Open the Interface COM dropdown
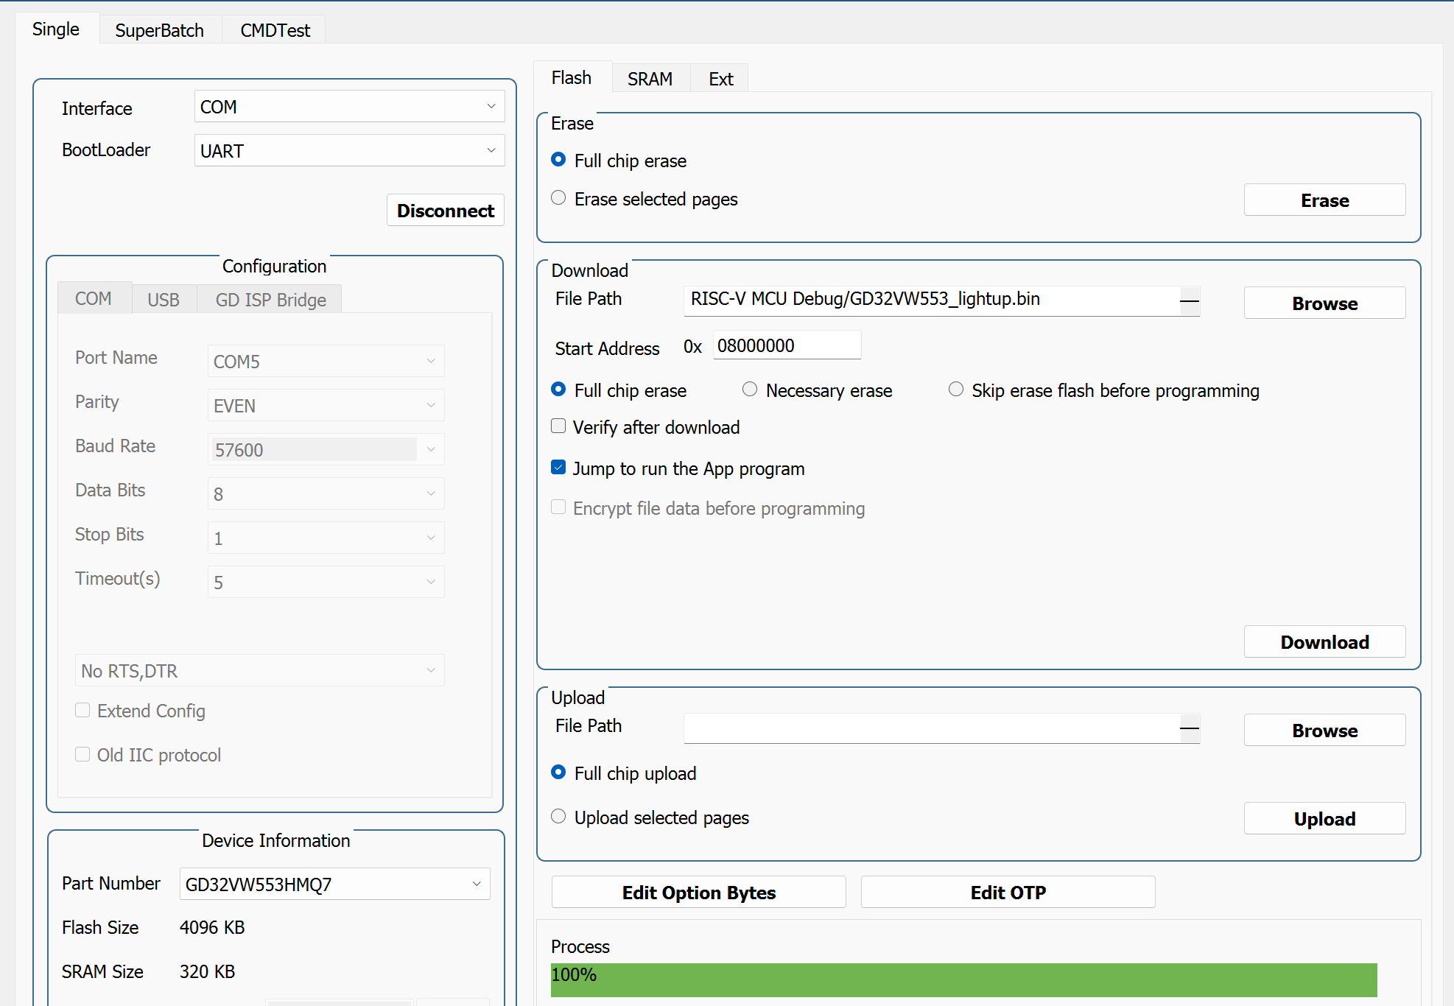This screenshot has width=1454, height=1006. point(349,107)
